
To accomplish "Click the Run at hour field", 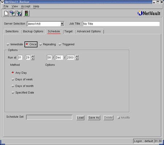I will tap(20, 57).
